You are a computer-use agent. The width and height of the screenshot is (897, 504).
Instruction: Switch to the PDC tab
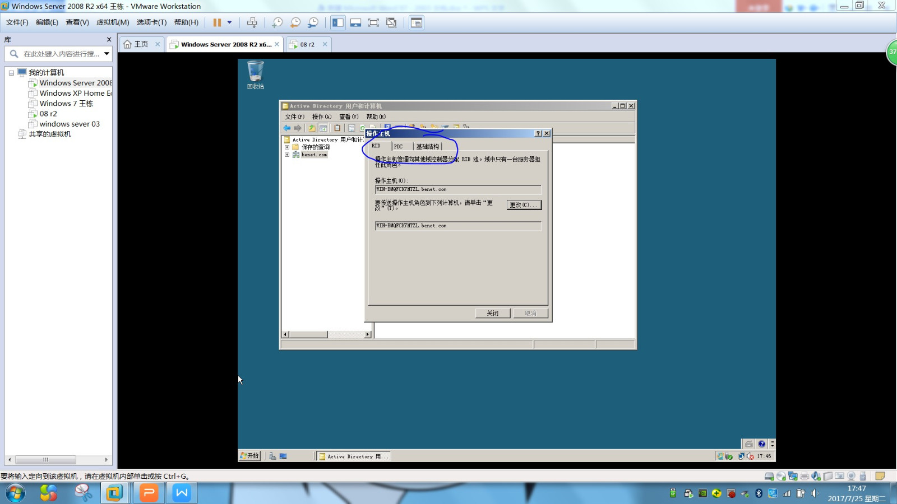(x=398, y=146)
